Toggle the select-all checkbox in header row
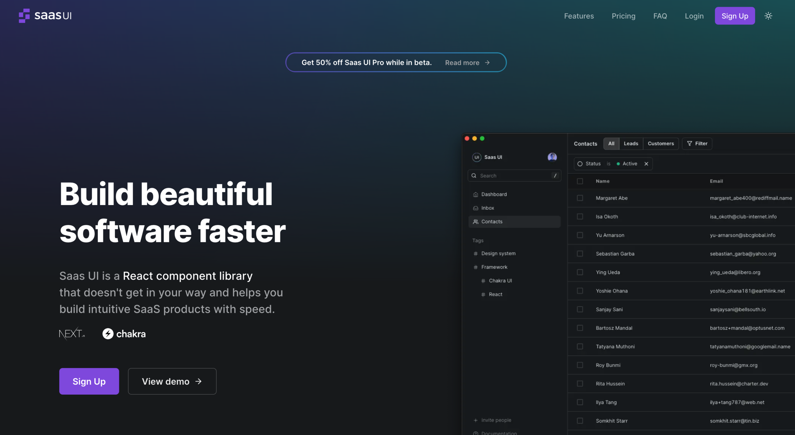Screen dimensions: 795x435 point(580,181)
